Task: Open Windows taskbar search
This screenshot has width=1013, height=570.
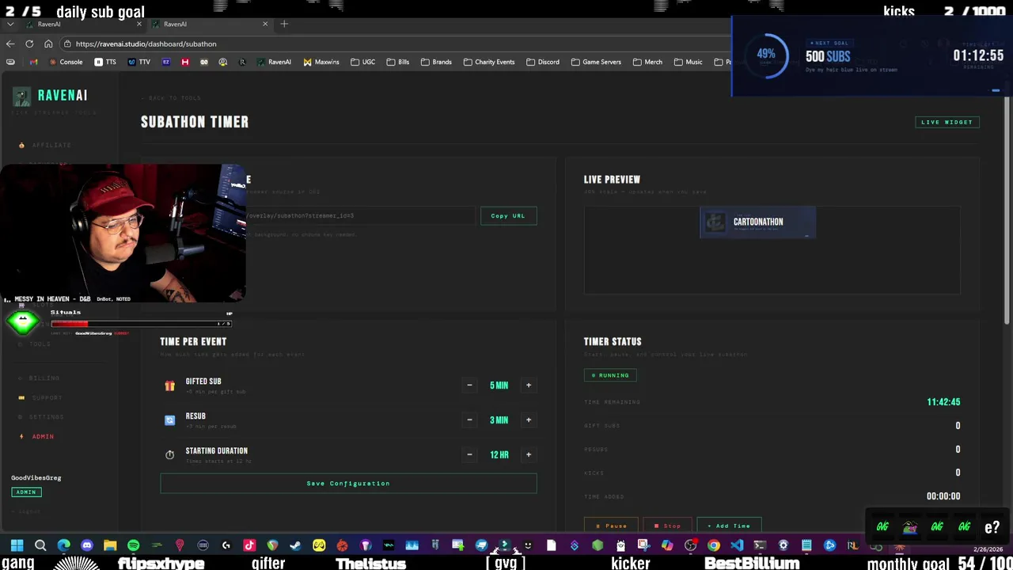Action: pos(40,545)
